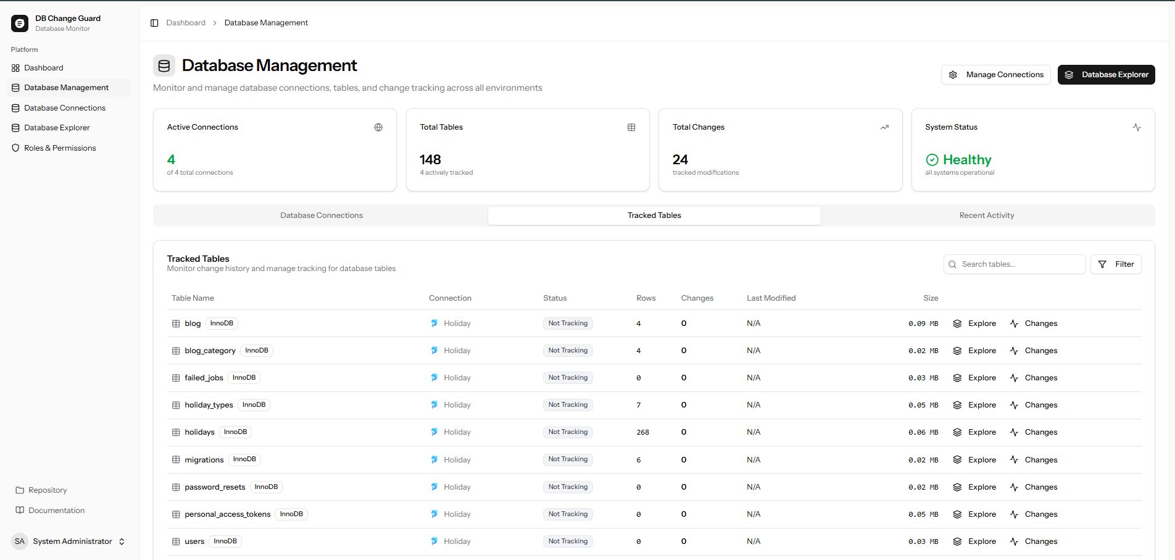
Task: Click the large Database Management header icon
Action: coord(164,65)
